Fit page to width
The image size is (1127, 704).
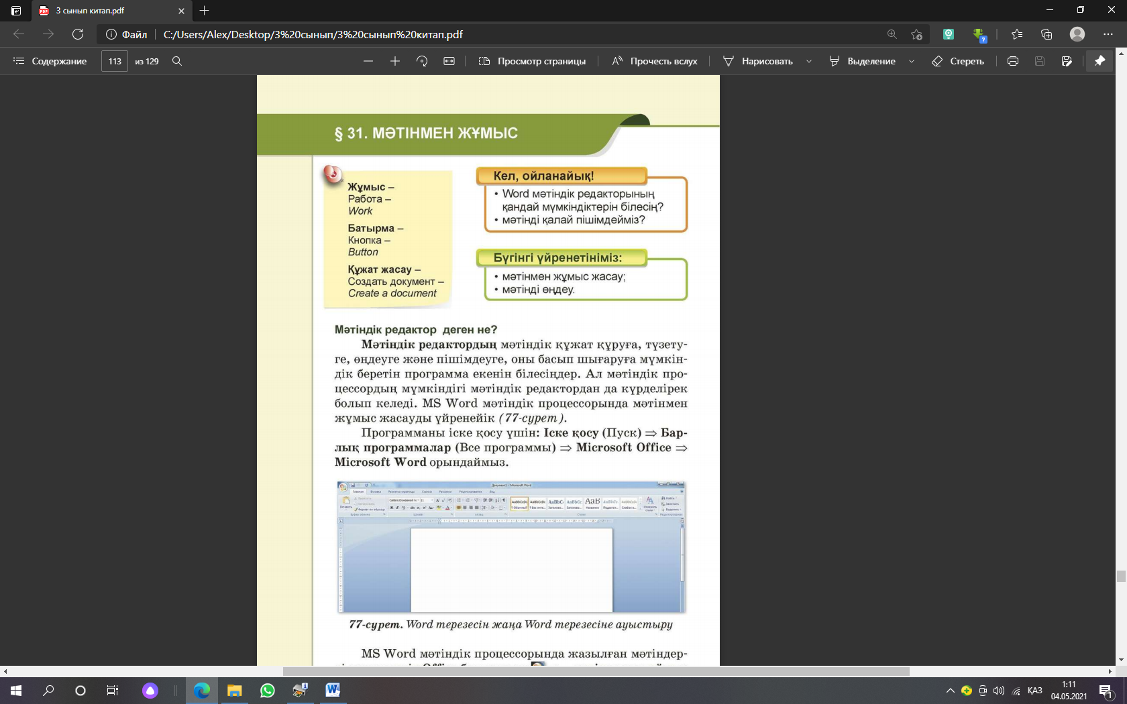[449, 61]
